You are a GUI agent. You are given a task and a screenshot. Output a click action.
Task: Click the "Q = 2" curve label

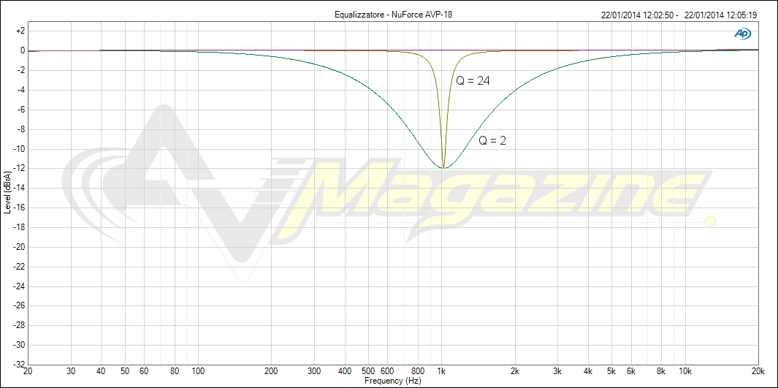pos(492,141)
